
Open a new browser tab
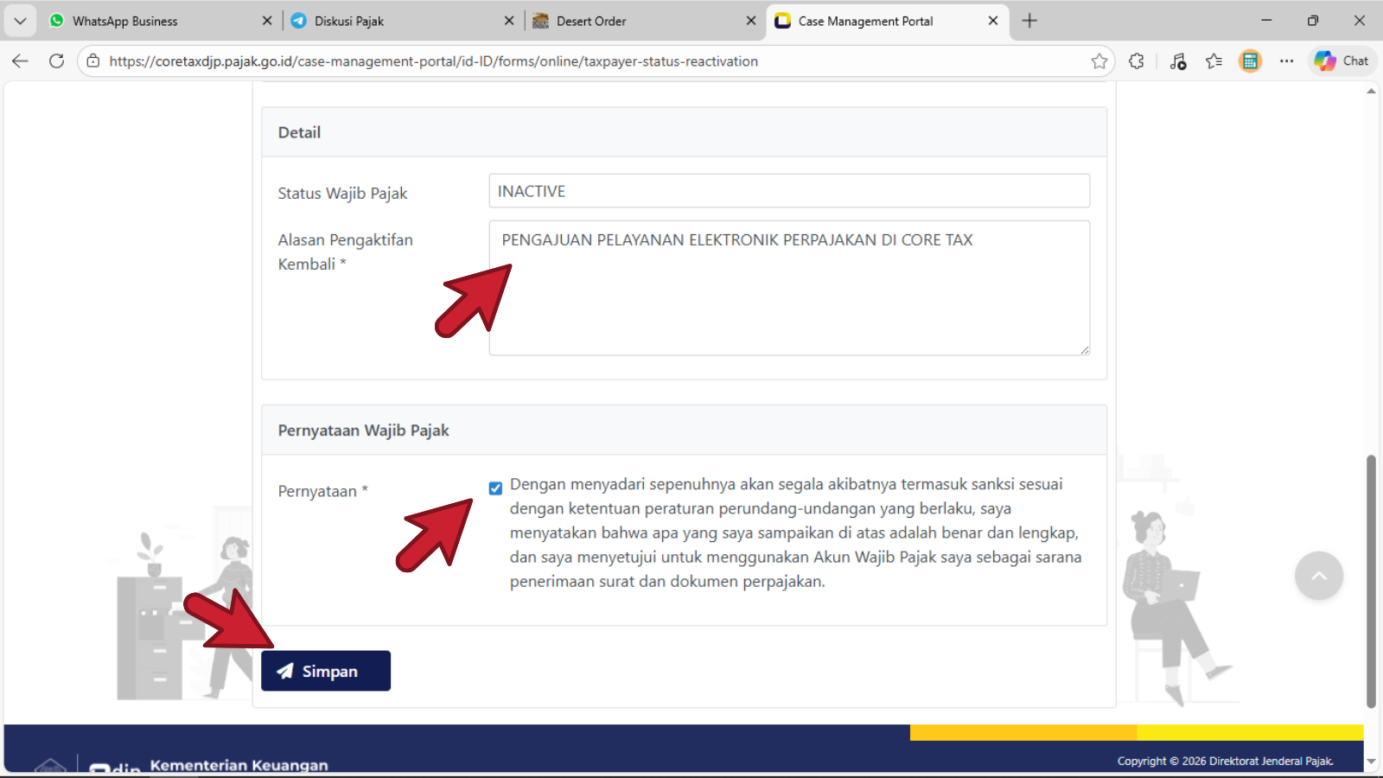point(1029,21)
